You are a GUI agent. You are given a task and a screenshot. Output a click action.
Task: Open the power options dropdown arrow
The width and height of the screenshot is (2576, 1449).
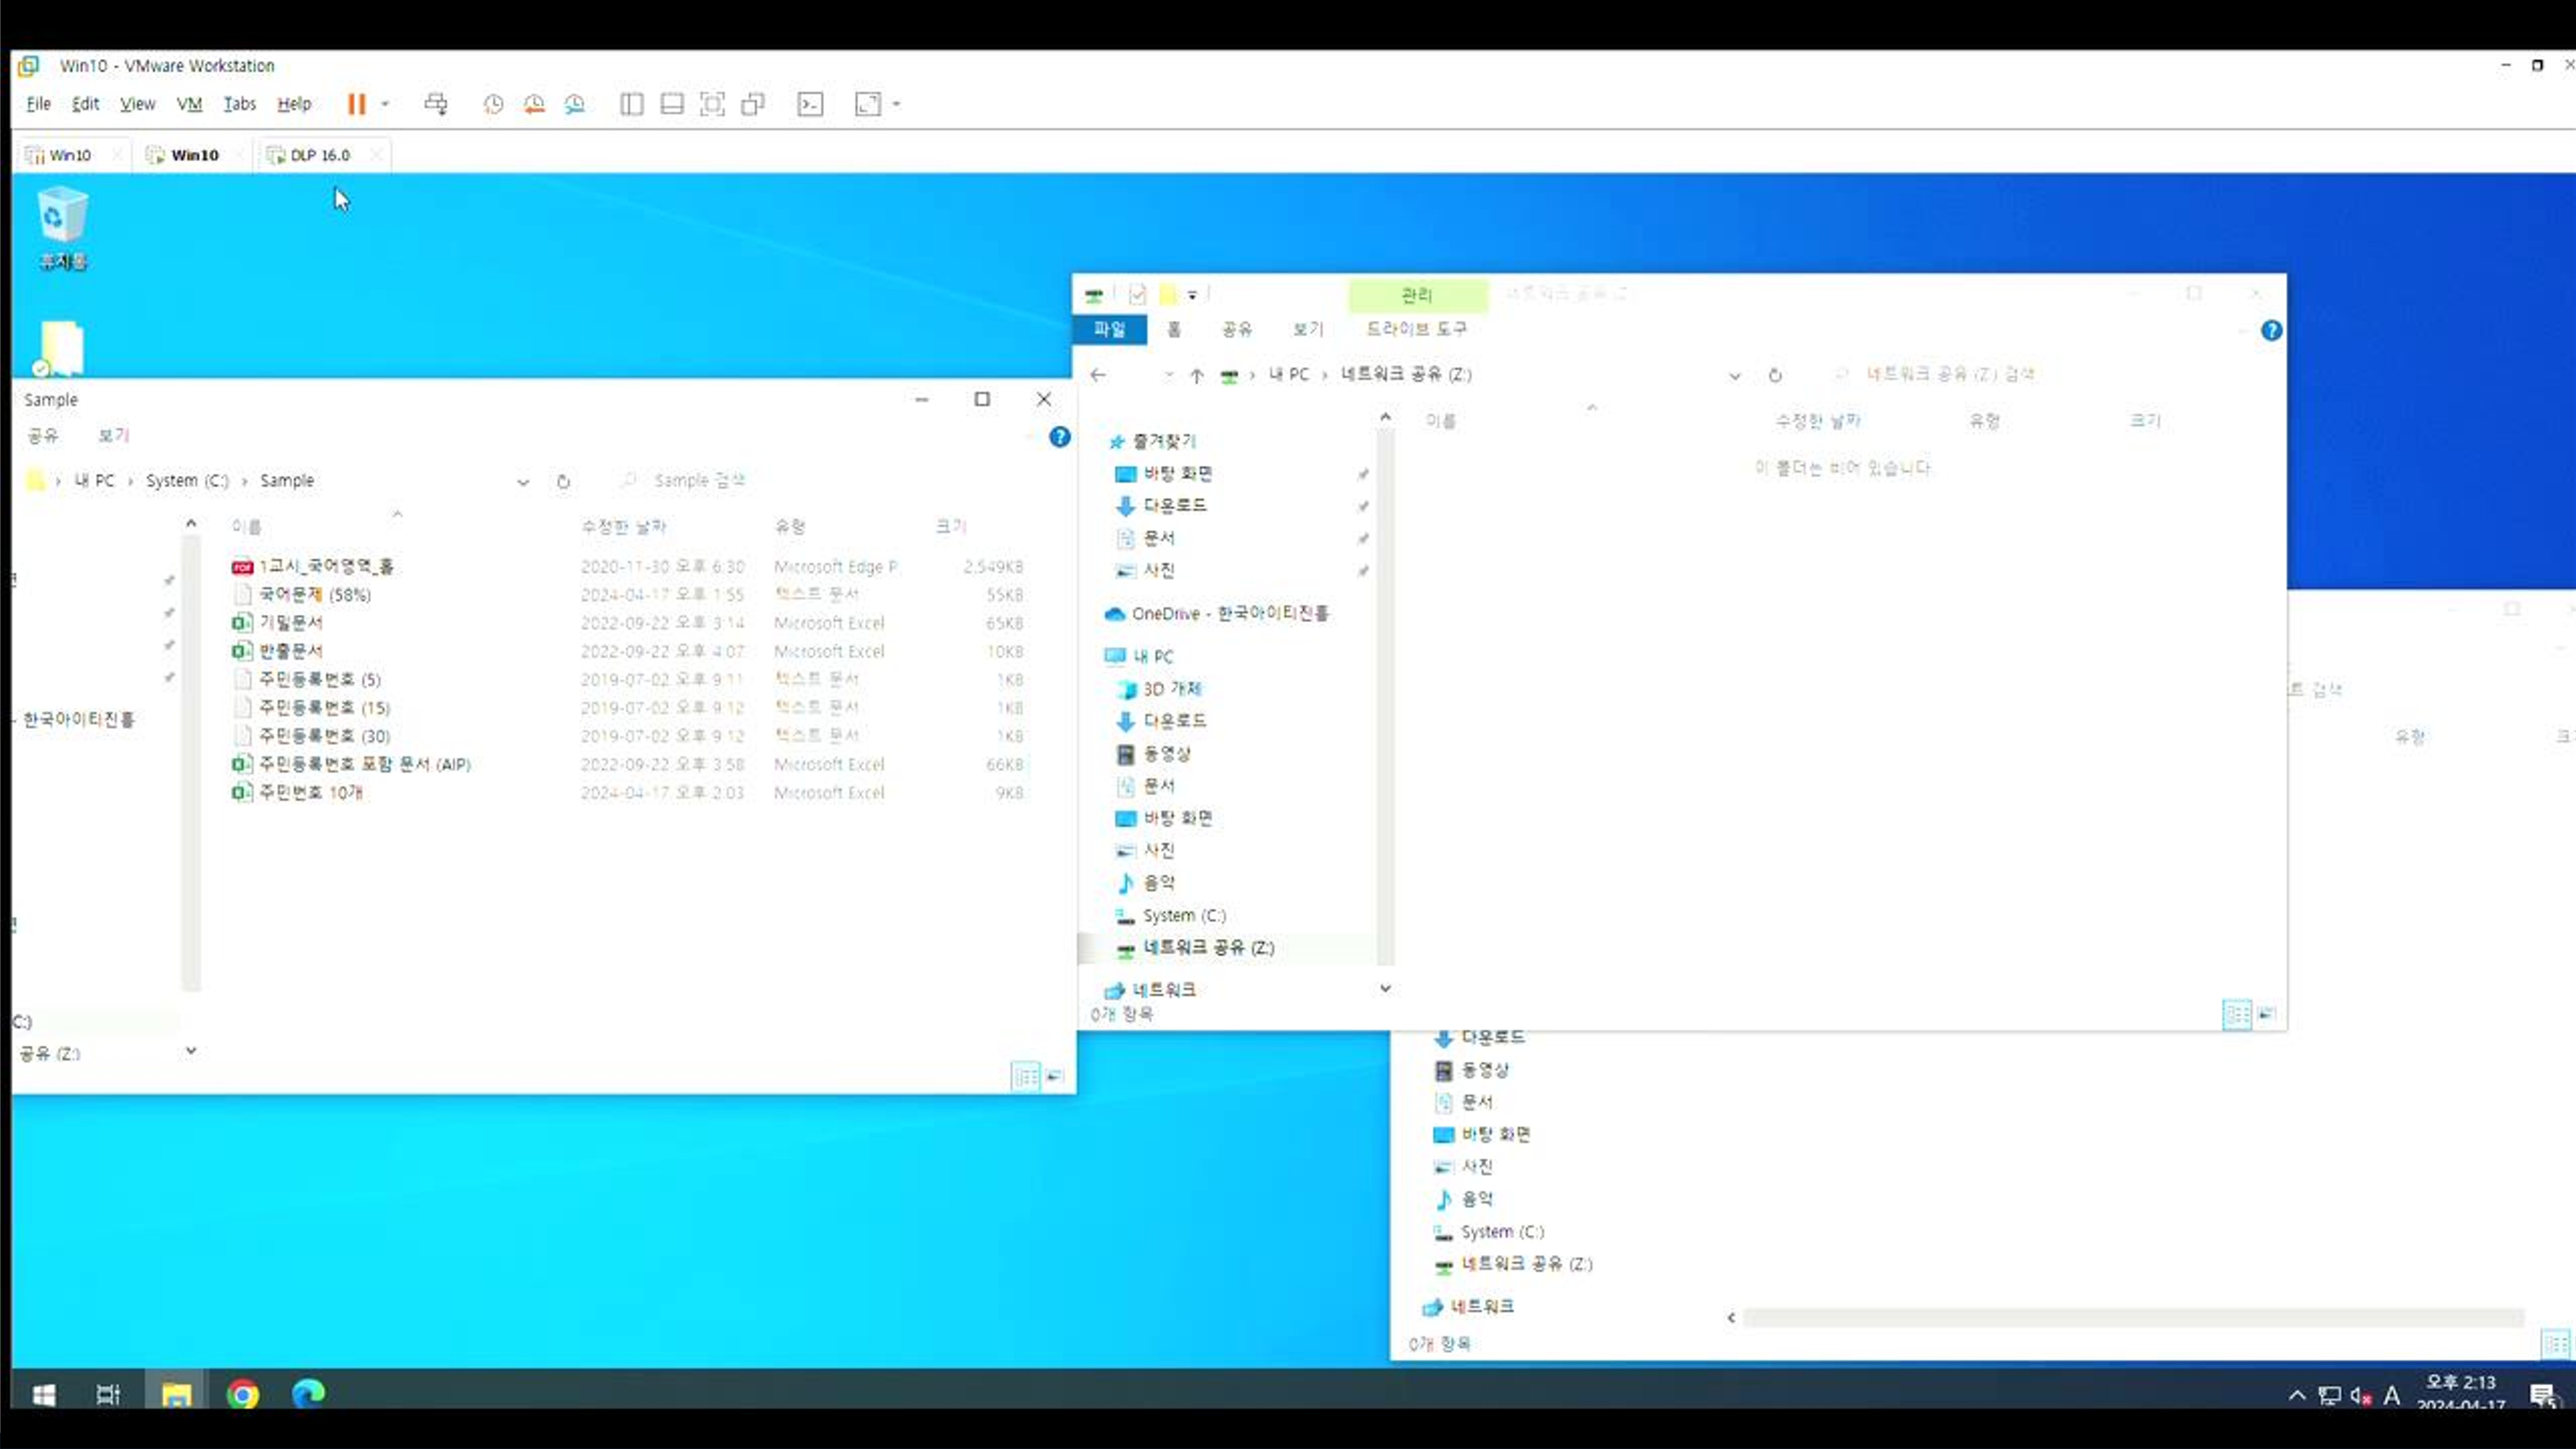coord(385,104)
